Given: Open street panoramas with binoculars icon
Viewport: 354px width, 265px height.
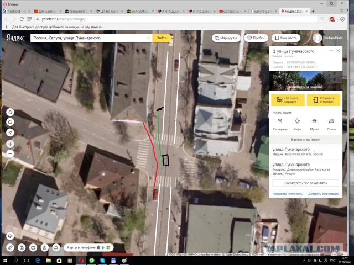Looking at the screenshot, I should click(x=22, y=247).
